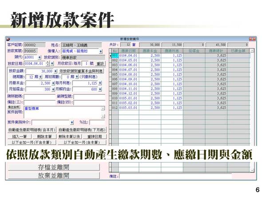Click into the 案件說明 text area

coord(63,112)
